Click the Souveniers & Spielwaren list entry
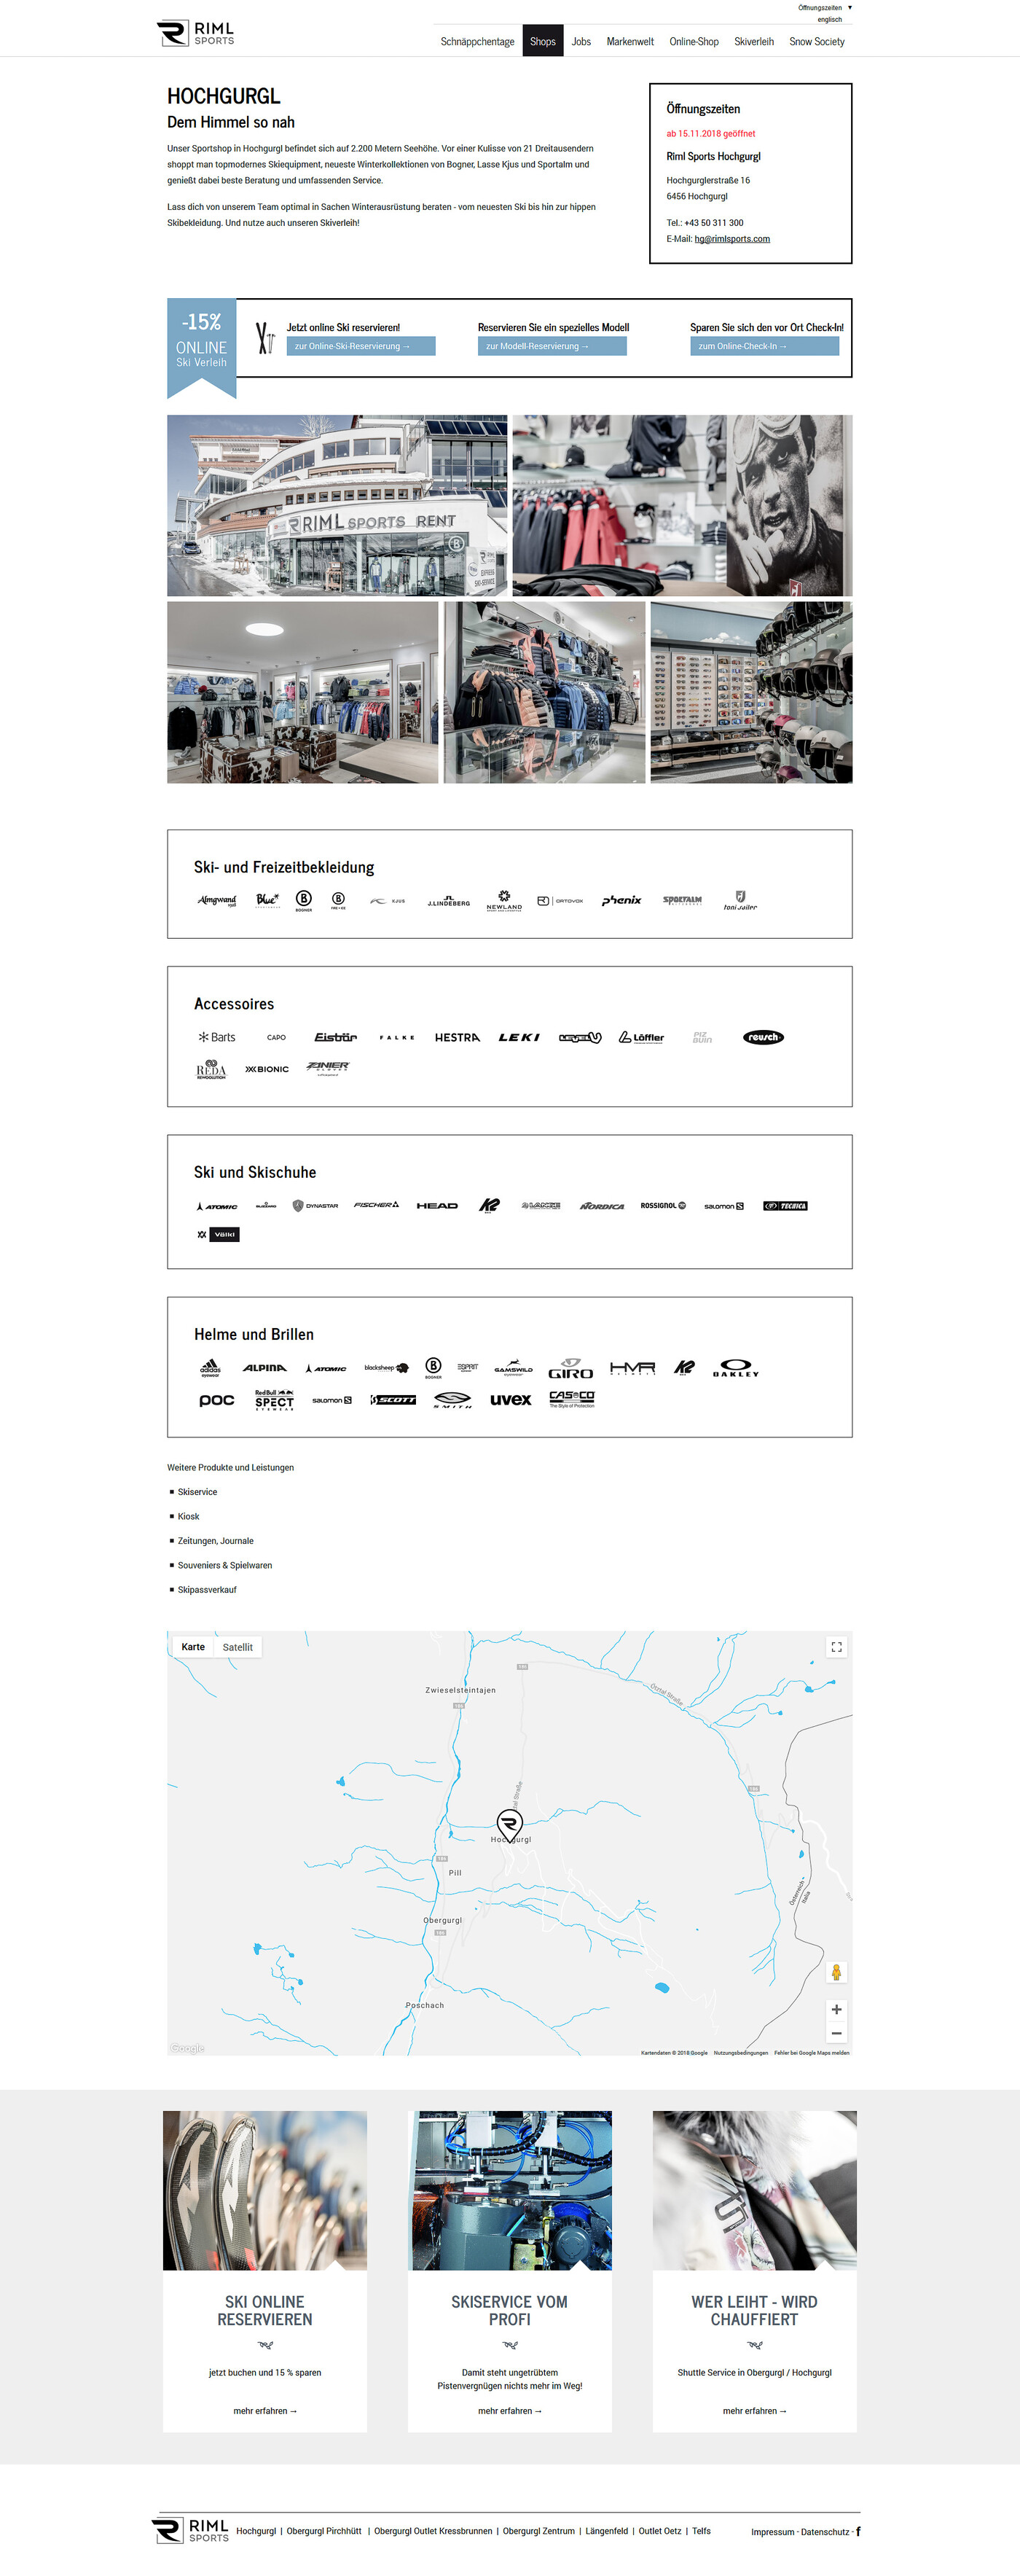 pos(225,1565)
